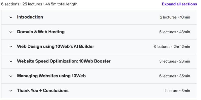
Task: Click the chevron beside Thank You + Conclusions
Action: point(11,91)
